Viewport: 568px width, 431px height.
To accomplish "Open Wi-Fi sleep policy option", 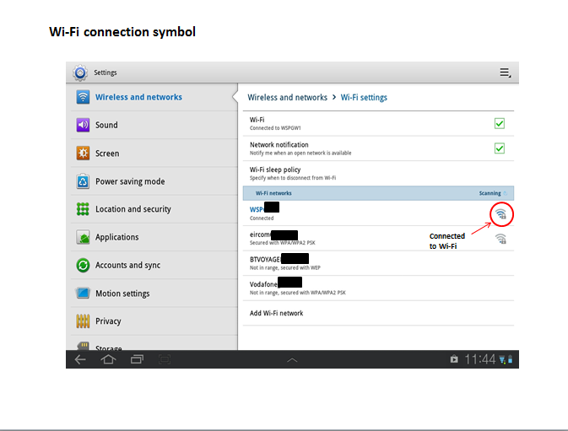I will tap(378, 174).
